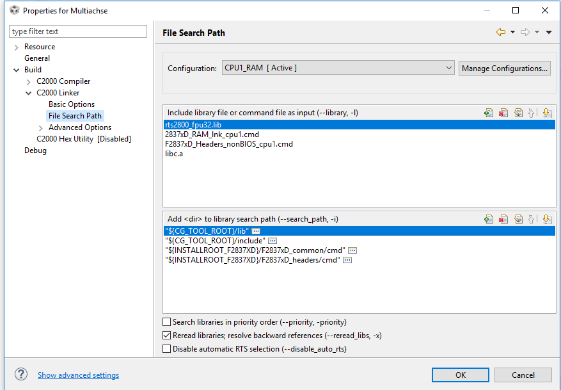Click the back navigation arrow icon

500,33
